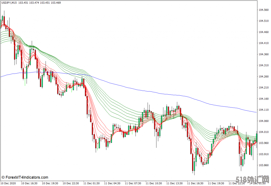Click the 103.860 price axis label
Viewport: 271px width, 186px height.
264,165
